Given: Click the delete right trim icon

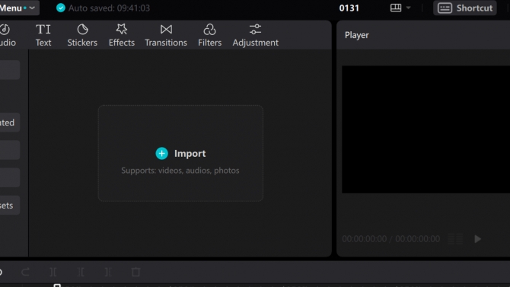Looking at the screenshot, I should (108, 272).
